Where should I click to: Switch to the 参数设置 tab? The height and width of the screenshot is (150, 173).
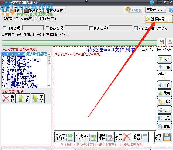click(54, 10)
